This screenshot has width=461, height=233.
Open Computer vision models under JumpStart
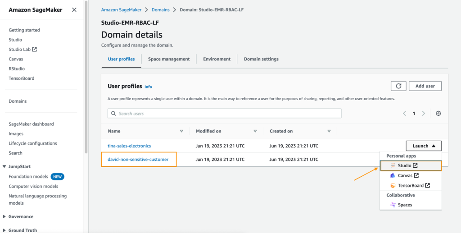click(x=33, y=186)
